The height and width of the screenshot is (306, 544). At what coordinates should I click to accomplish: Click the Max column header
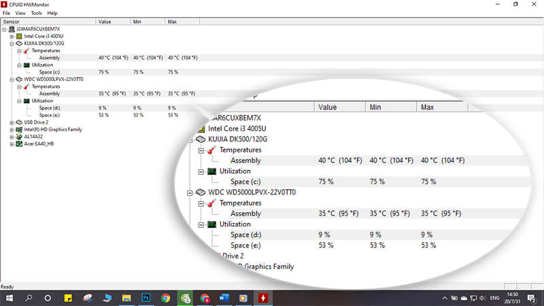pos(182,22)
